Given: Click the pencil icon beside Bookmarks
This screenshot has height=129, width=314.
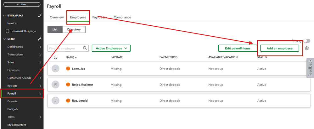Looking at the screenshot, I should [x=40, y=15].
